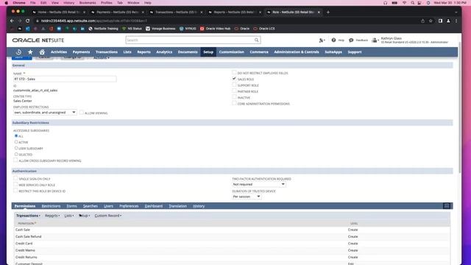Click the expand subtabs icon on Permissions bar
The width and height of the screenshot is (471, 265).
447,206
